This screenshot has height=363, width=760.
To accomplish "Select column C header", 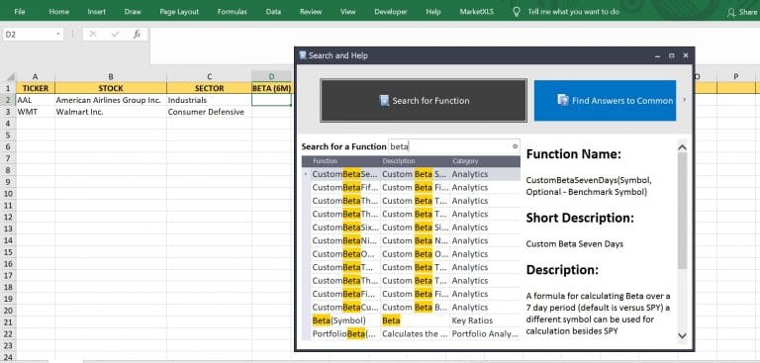I will [x=209, y=76].
